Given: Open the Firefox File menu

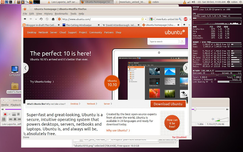Looking at the screenshot, I should click(25, 14).
